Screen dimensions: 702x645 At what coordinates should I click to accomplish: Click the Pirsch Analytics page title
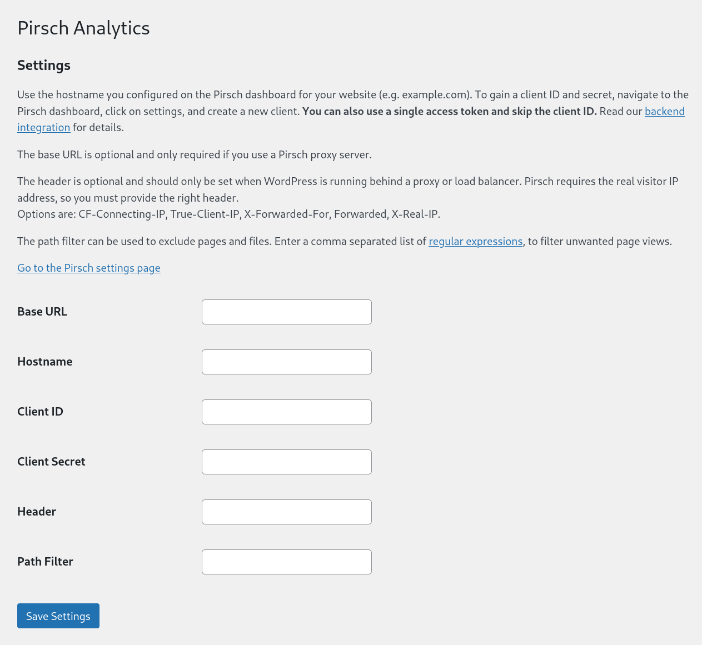83,27
